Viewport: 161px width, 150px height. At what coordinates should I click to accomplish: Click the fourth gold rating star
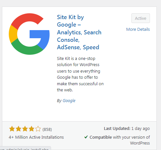click(32, 129)
